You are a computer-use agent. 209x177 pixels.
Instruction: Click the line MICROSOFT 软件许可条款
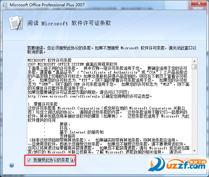[x=50, y=60]
